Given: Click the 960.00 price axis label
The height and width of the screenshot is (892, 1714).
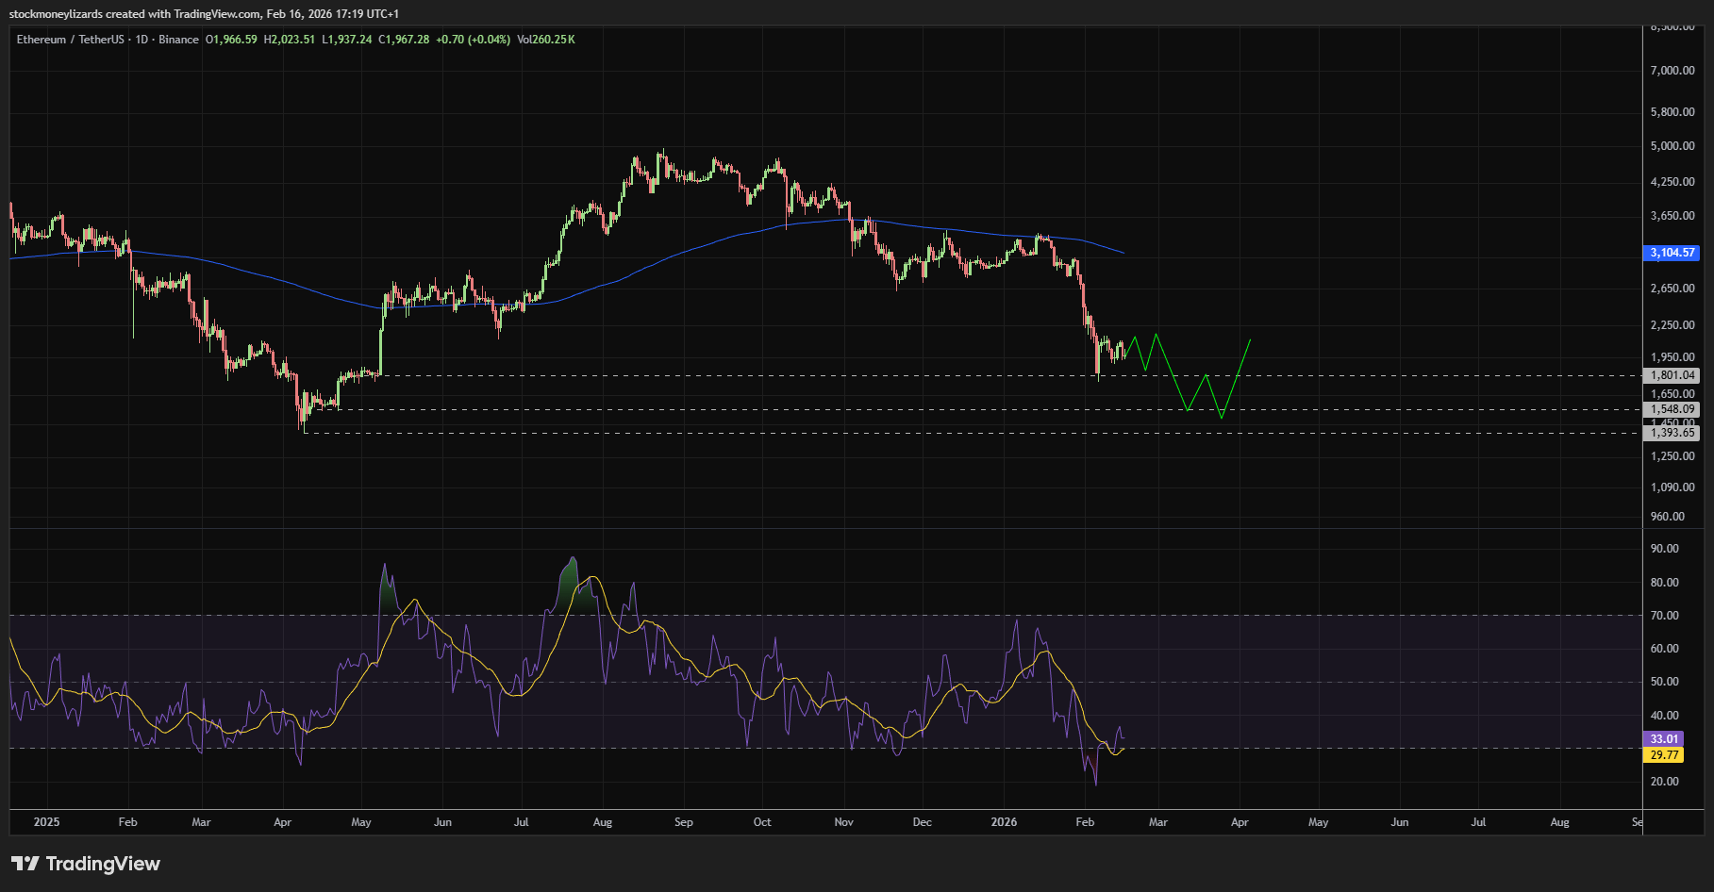Looking at the screenshot, I should coord(1668,517).
